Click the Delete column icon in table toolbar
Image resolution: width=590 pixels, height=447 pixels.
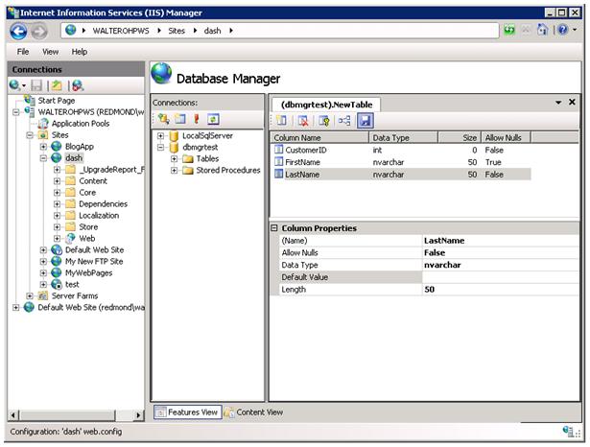303,121
